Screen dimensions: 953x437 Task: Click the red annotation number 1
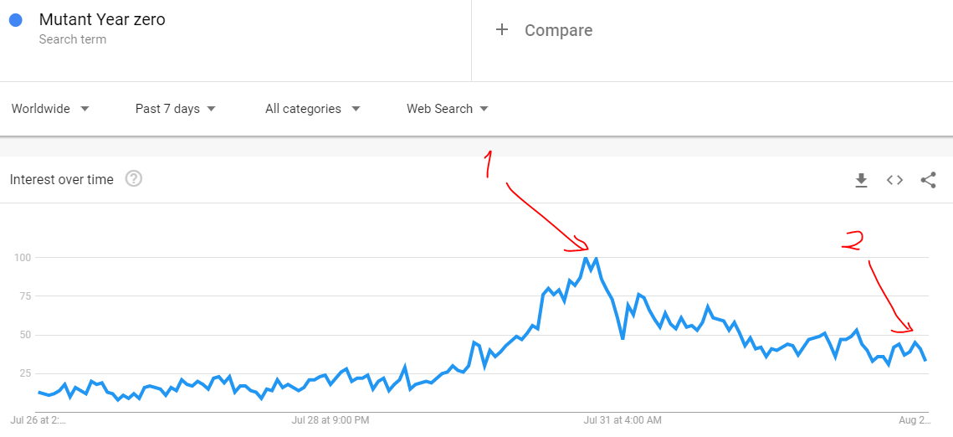488,165
